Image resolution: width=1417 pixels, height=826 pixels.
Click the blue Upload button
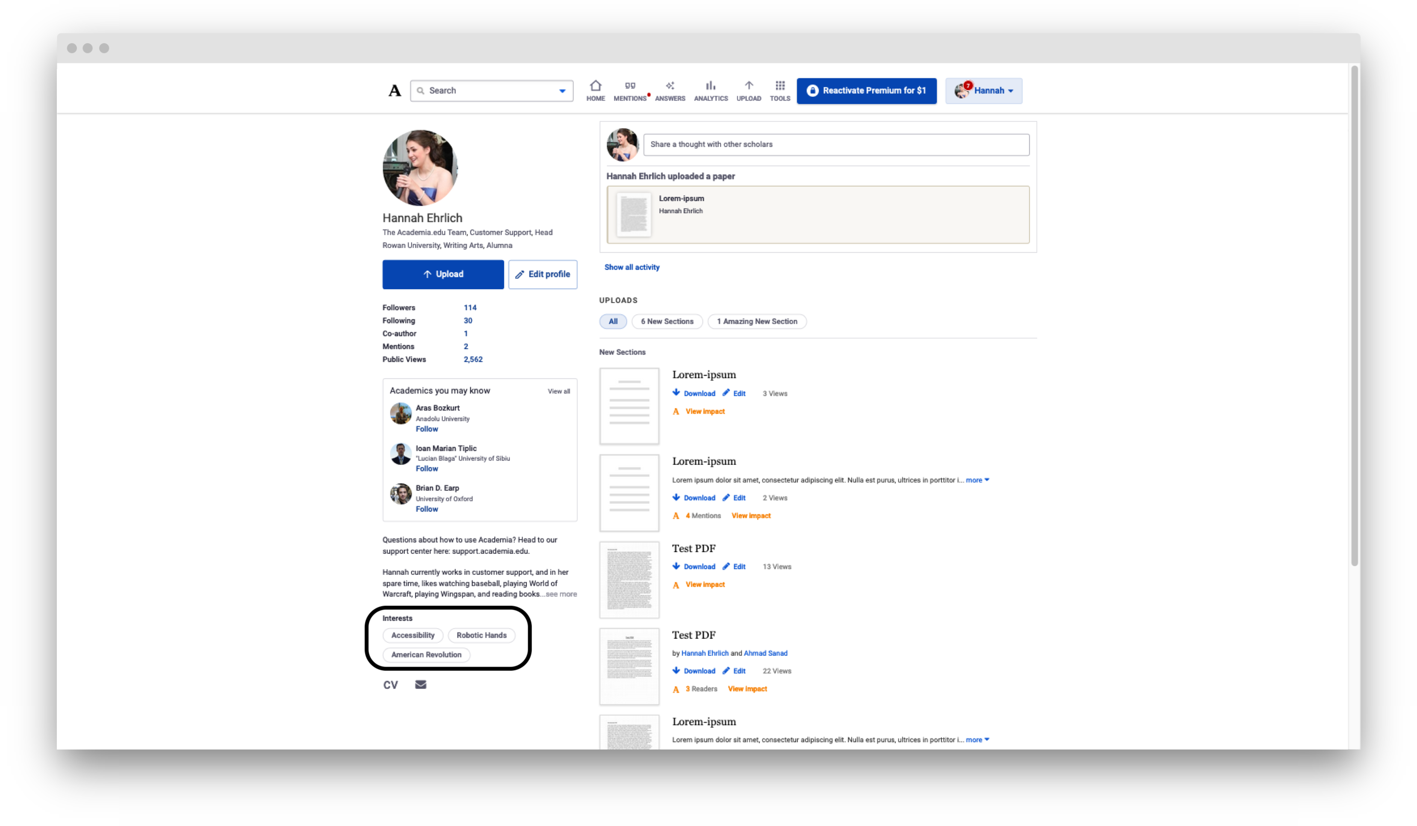[443, 274]
